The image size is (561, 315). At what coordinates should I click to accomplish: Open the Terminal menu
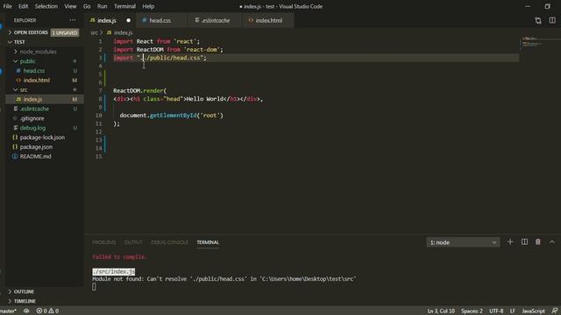point(124,6)
